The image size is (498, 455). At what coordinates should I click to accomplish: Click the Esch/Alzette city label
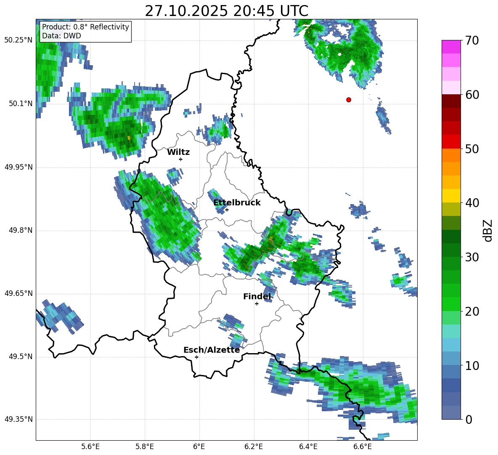click(x=212, y=350)
